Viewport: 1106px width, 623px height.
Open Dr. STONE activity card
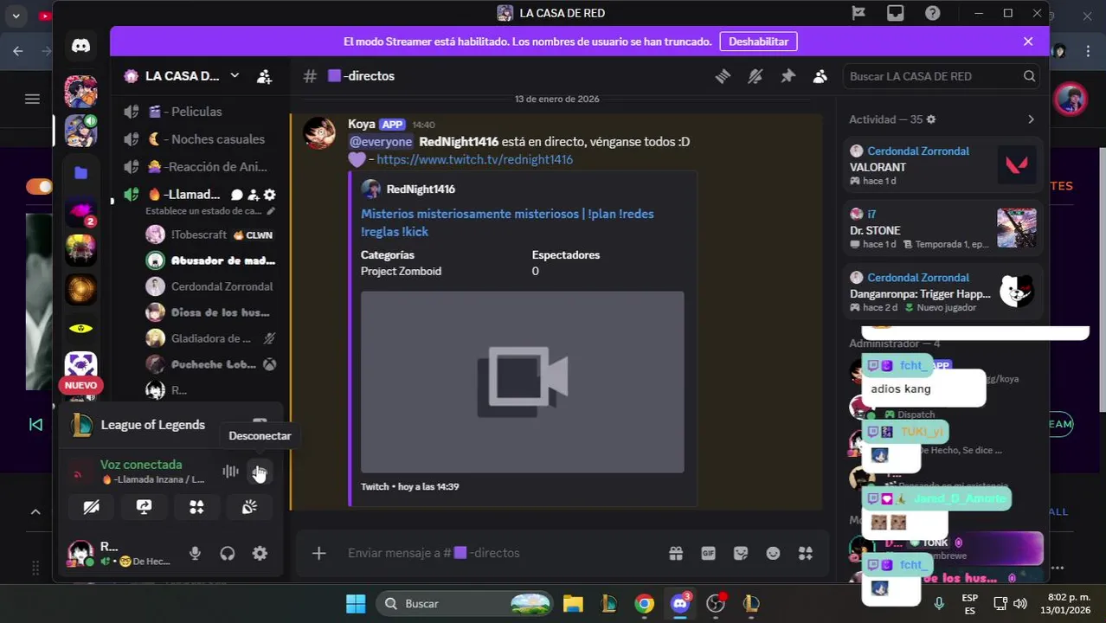[942, 229]
